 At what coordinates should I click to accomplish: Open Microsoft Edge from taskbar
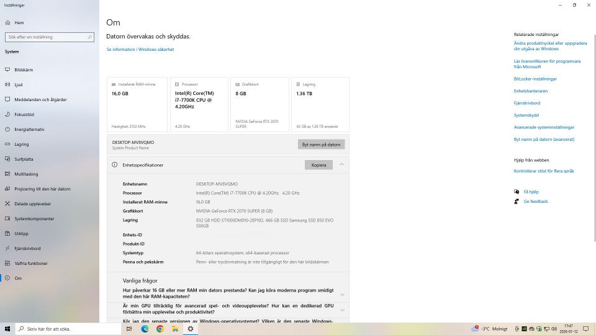[145, 329]
